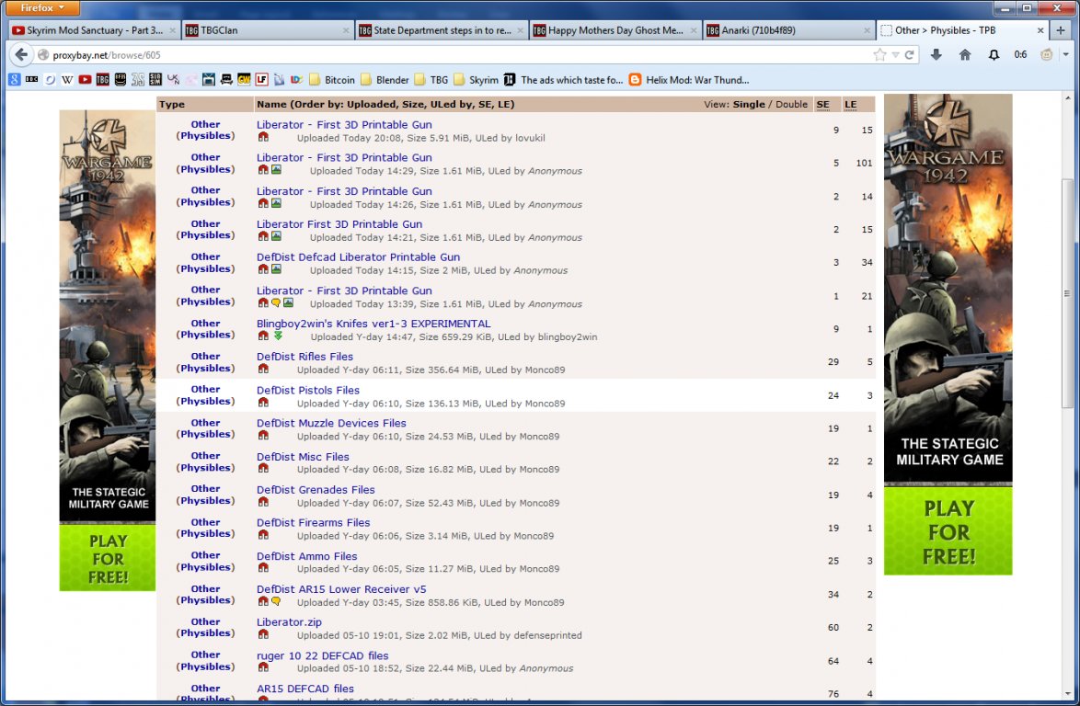Screen dimensions: 1080x706
Task: Open Liberator.zip torrent link
Action: pyautogui.click(x=289, y=622)
